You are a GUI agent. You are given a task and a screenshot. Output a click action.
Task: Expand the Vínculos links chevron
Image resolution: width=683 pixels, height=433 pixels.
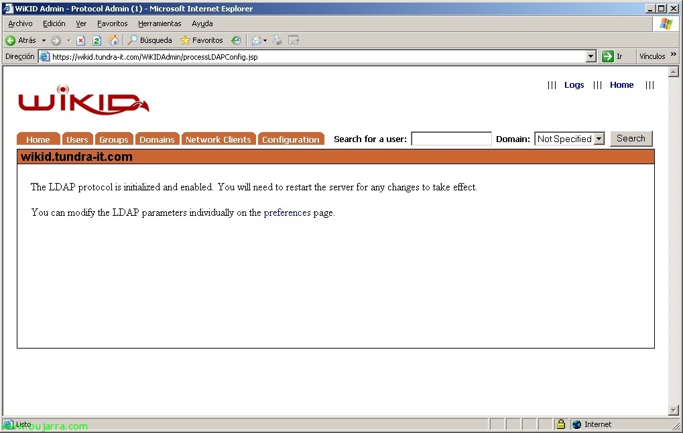(674, 54)
